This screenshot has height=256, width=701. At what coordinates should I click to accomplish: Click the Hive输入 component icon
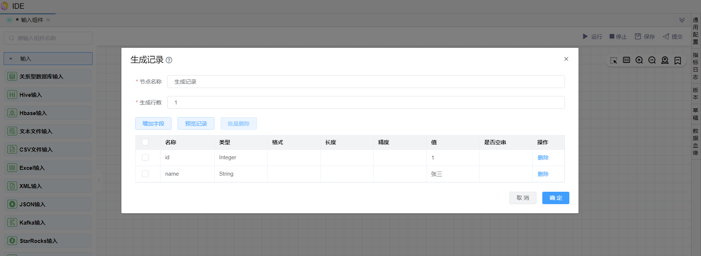click(x=12, y=95)
